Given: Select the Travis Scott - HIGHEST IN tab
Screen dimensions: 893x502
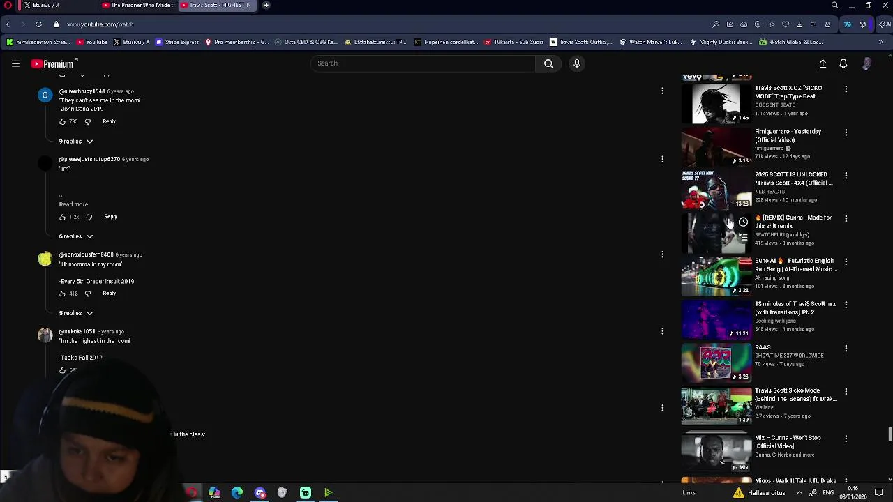Looking at the screenshot, I should click(219, 5).
